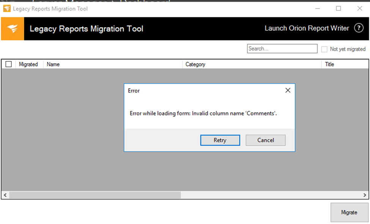370x224 pixels.
Task: Click the horizontal scrollbar left arrow
Action: click(5, 195)
